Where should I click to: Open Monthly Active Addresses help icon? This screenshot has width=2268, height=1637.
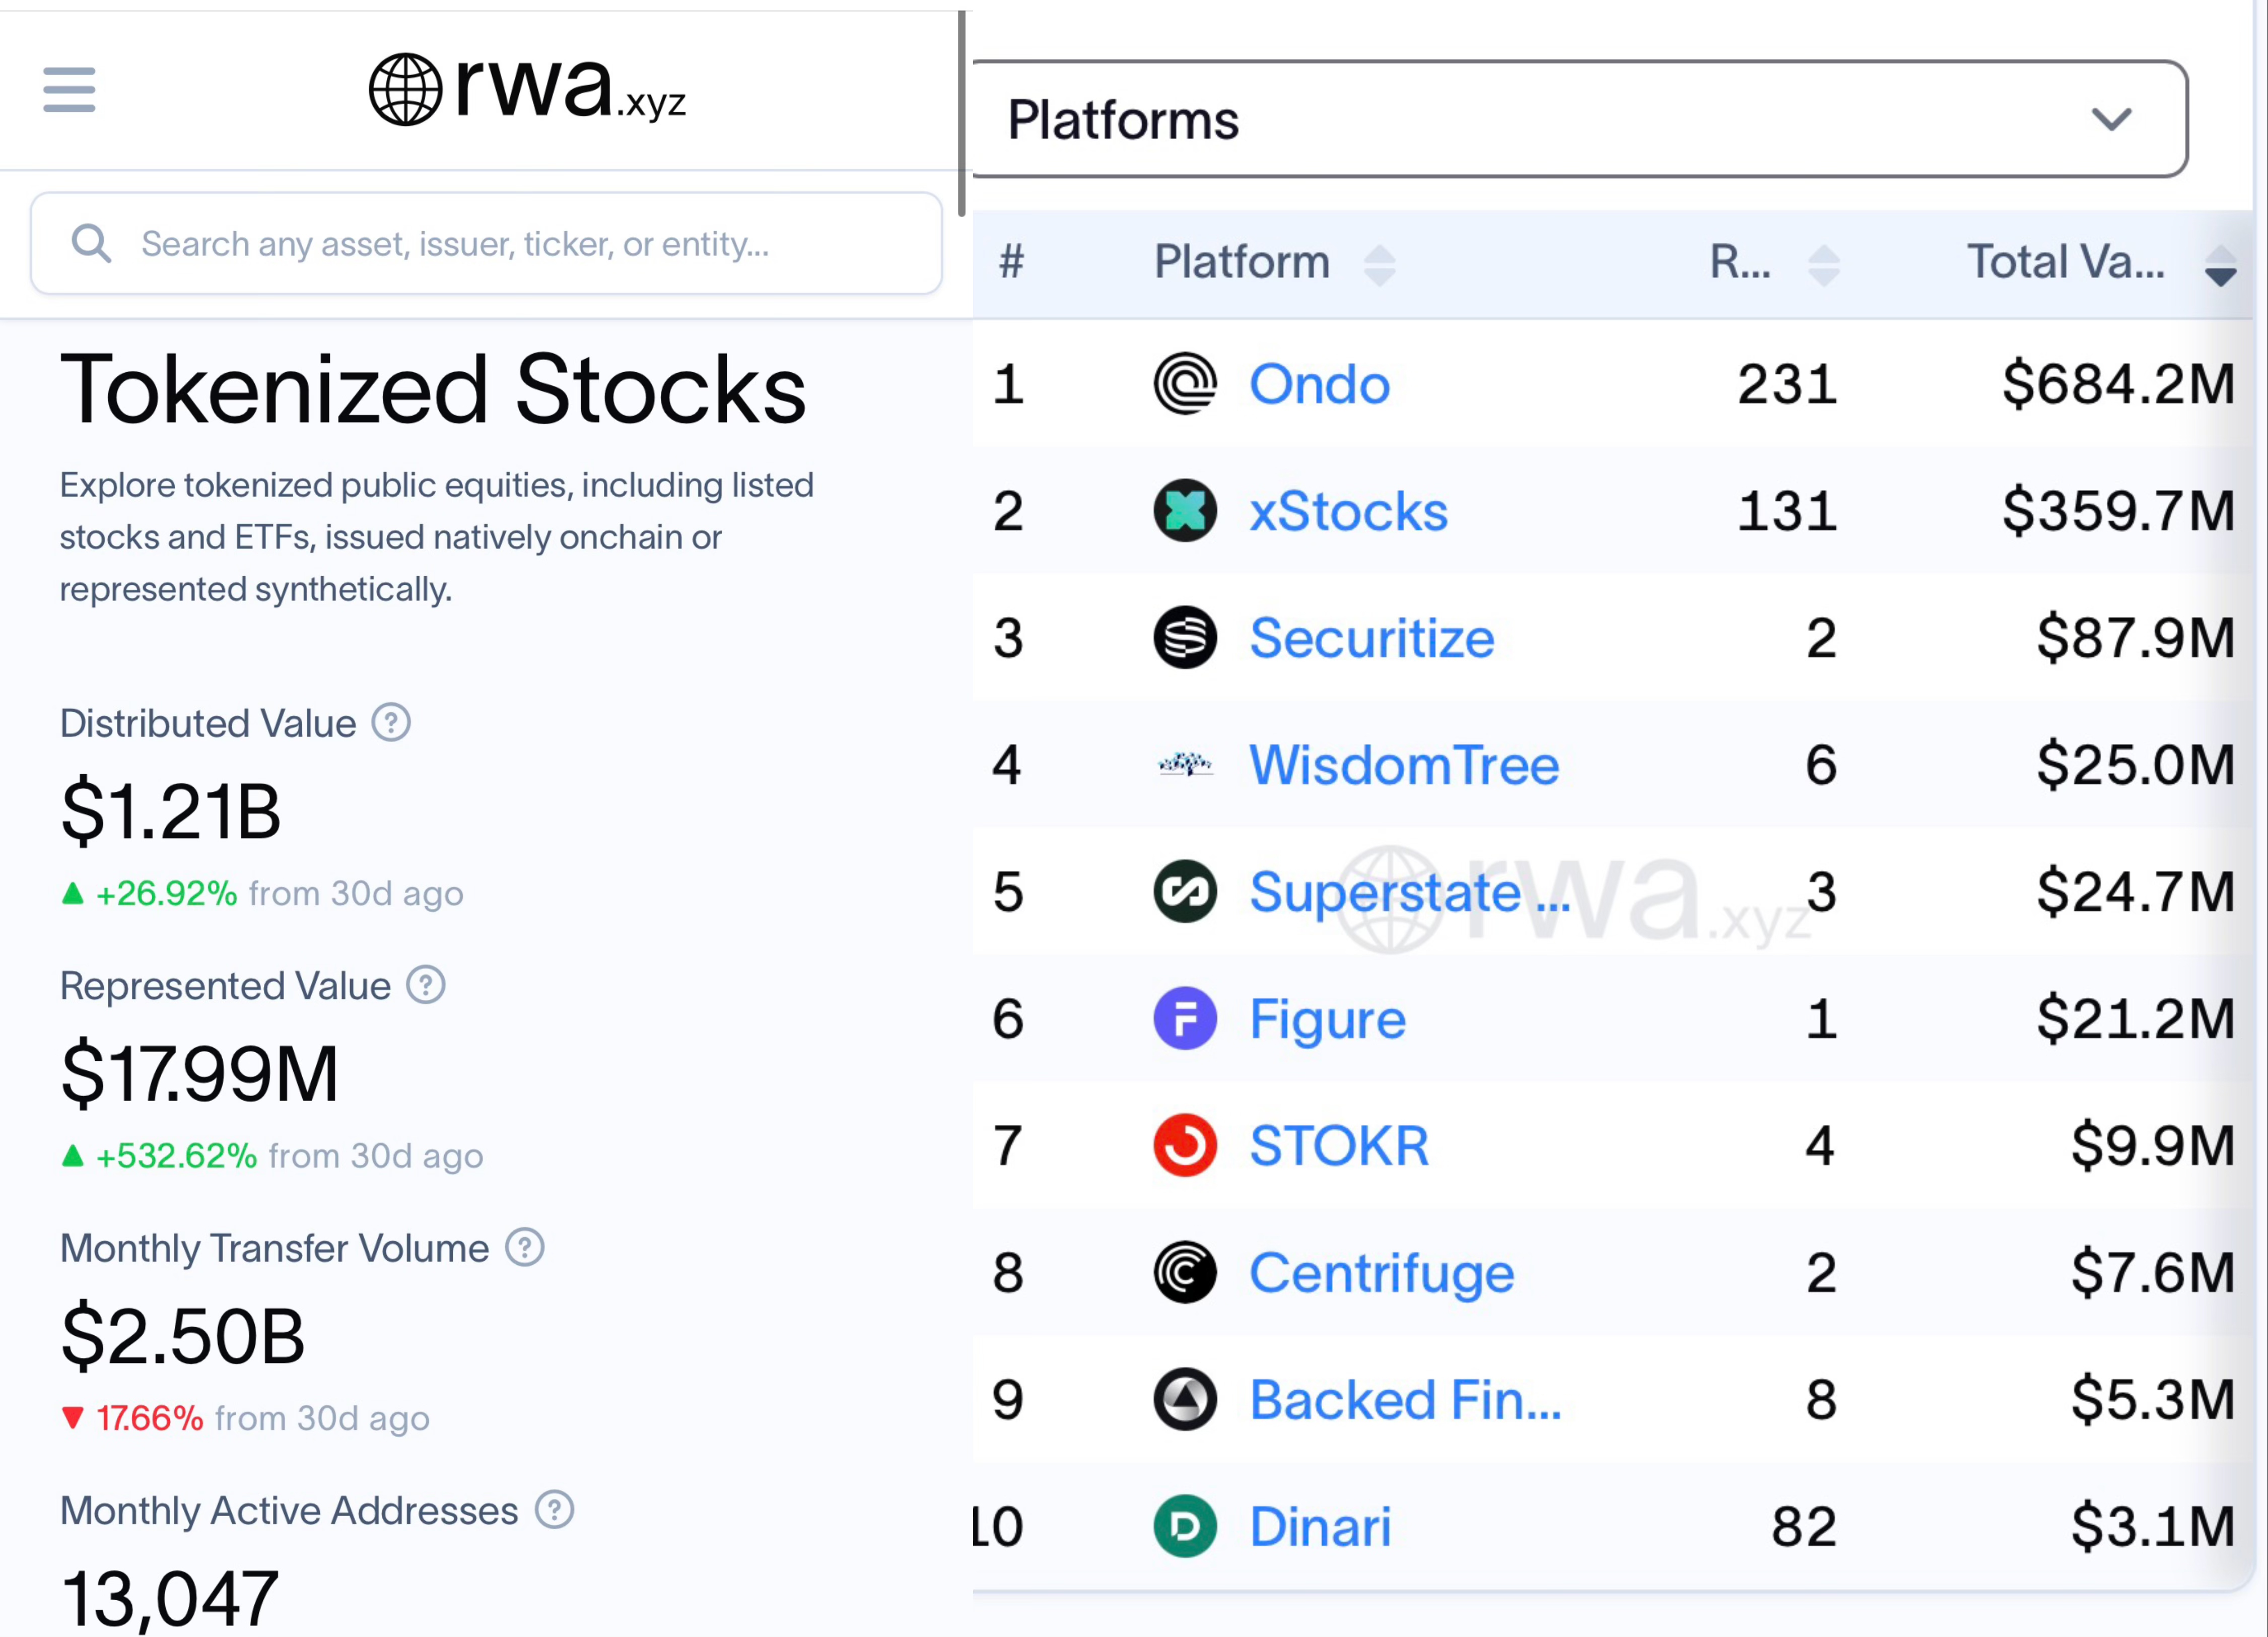pyautogui.click(x=554, y=1510)
